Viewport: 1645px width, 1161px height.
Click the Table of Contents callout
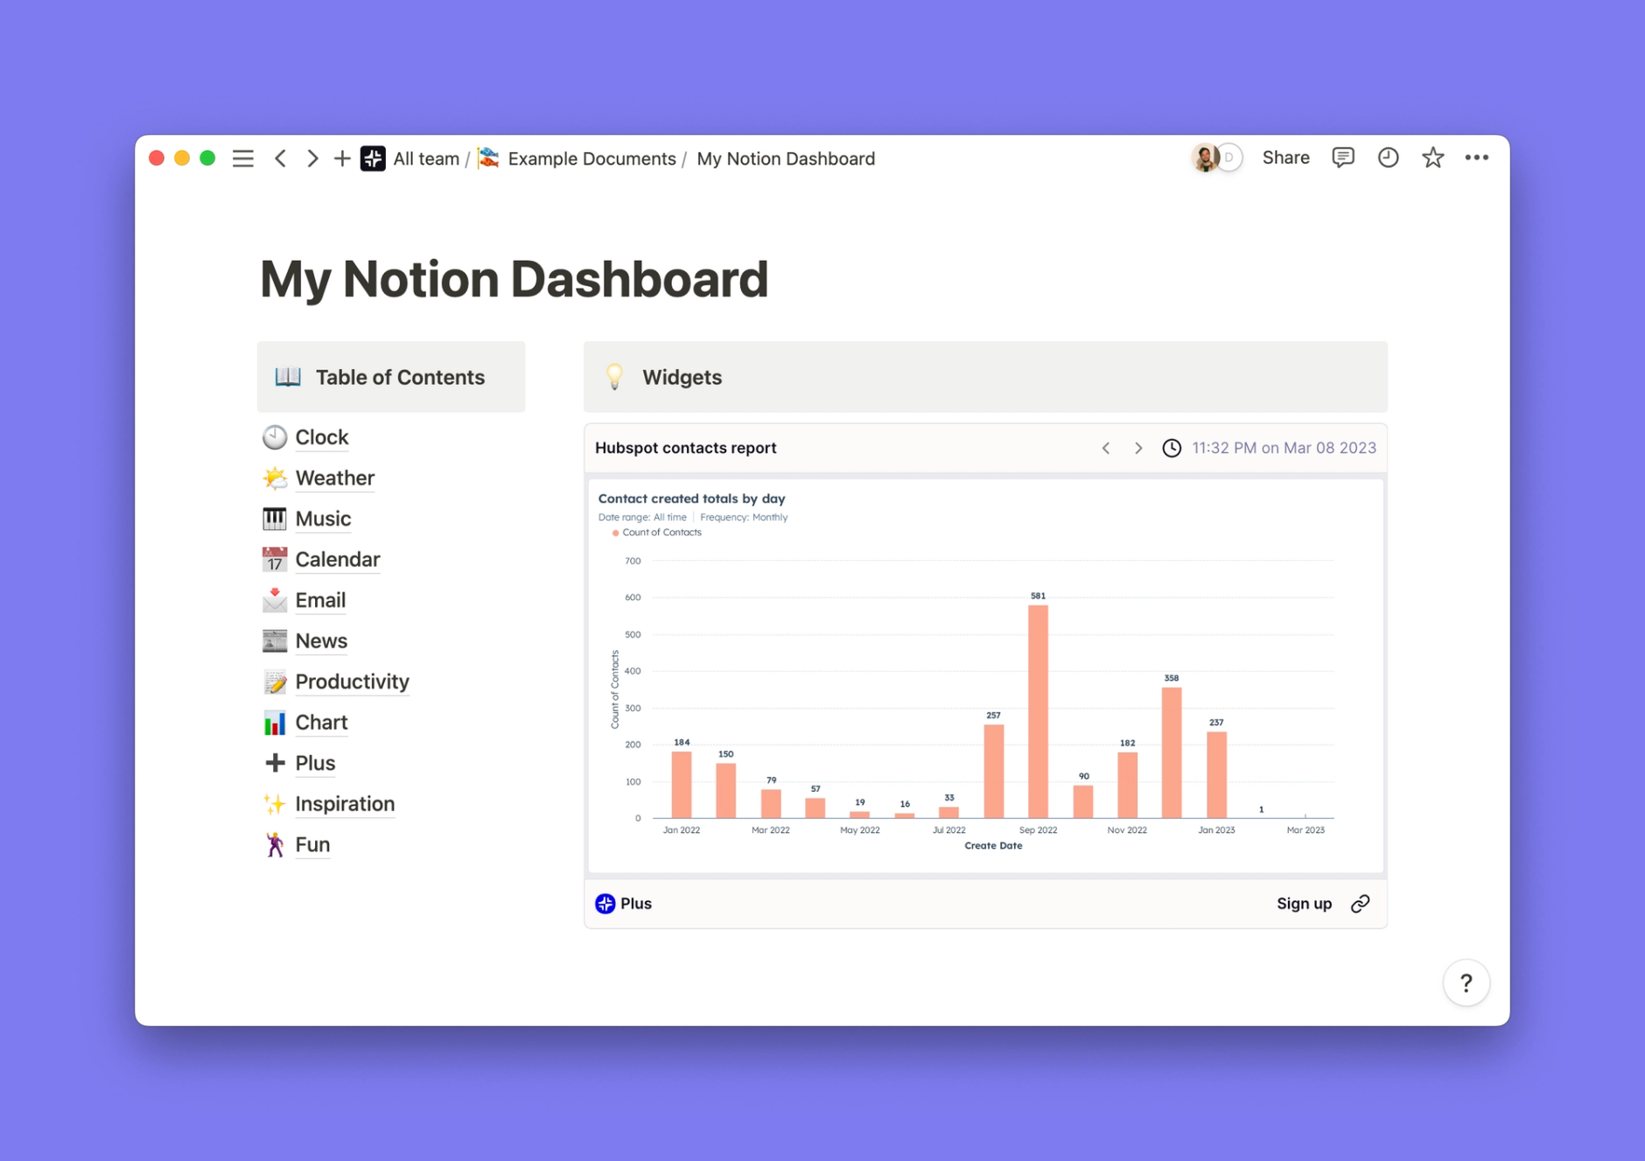pyautogui.click(x=391, y=377)
